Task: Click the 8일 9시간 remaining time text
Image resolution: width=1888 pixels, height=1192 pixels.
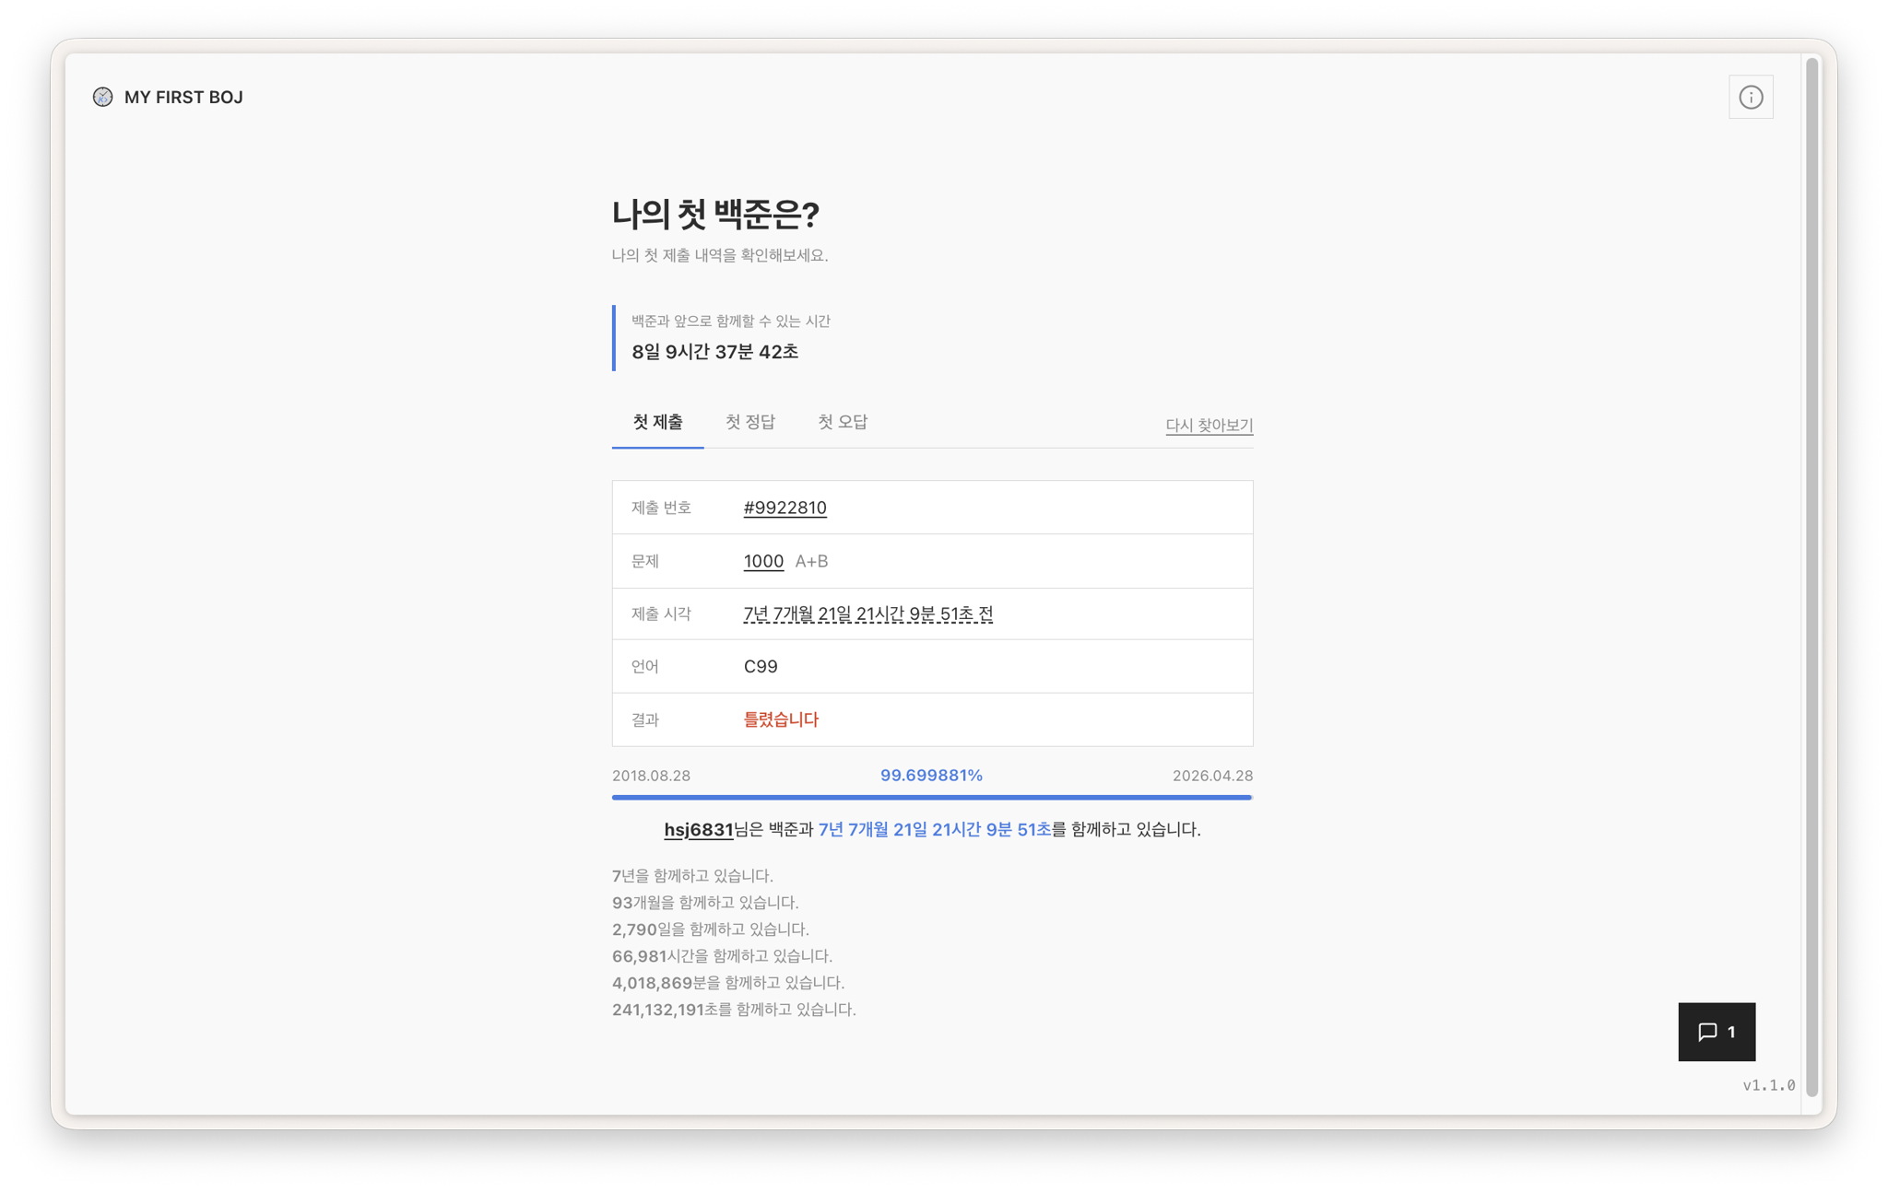Action: pos(714,352)
